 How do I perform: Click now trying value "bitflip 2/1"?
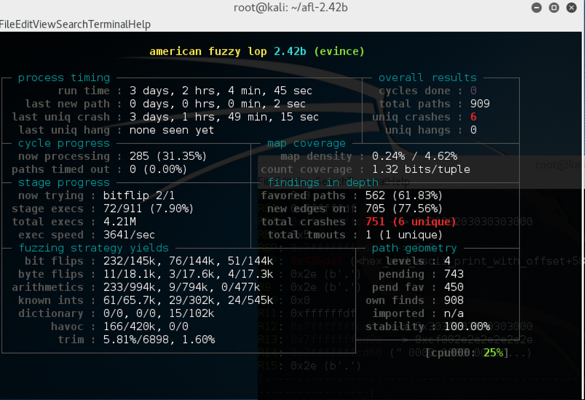139,196
